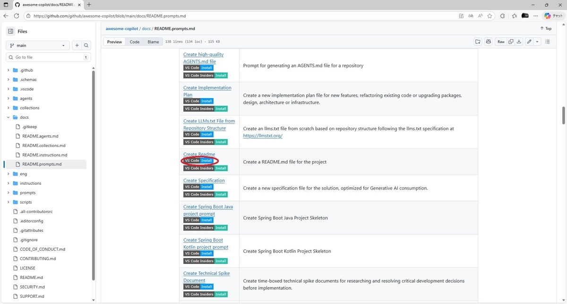Open the Raw file view

tap(501, 41)
